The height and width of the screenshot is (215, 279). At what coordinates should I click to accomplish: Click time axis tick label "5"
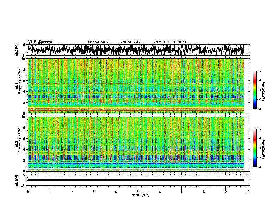click(138, 192)
